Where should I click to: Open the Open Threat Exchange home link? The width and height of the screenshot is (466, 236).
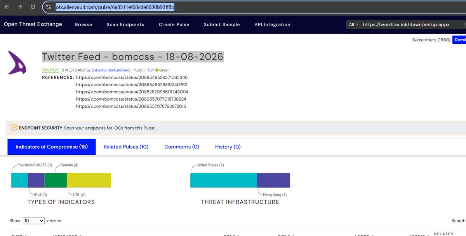(33, 24)
